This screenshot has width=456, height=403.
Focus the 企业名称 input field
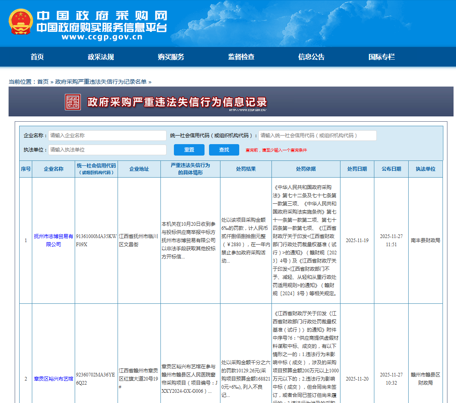[107, 136]
